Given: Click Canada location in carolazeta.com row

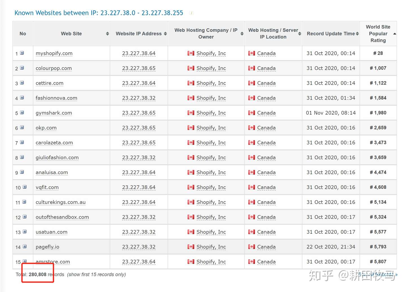Looking at the screenshot, I should pos(266,143).
